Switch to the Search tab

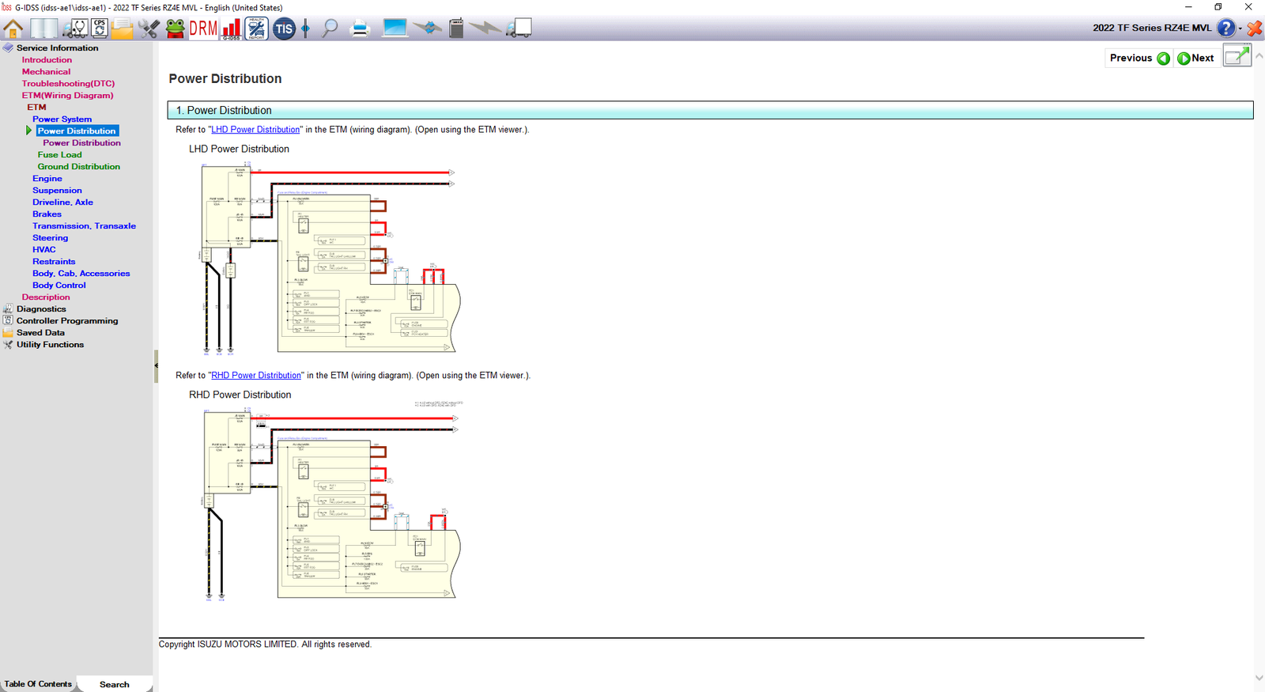(115, 684)
